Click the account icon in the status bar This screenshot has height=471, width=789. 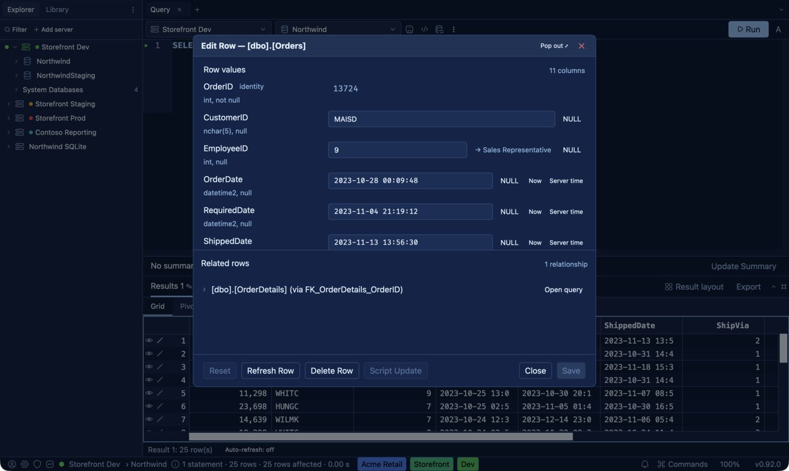tap(12, 464)
